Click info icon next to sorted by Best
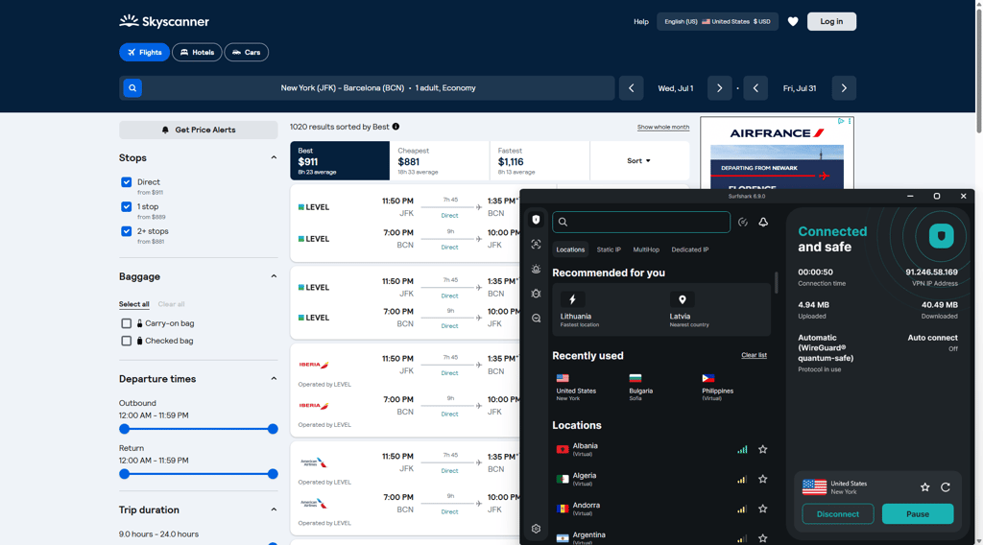The width and height of the screenshot is (983, 545). coord(396,127)
